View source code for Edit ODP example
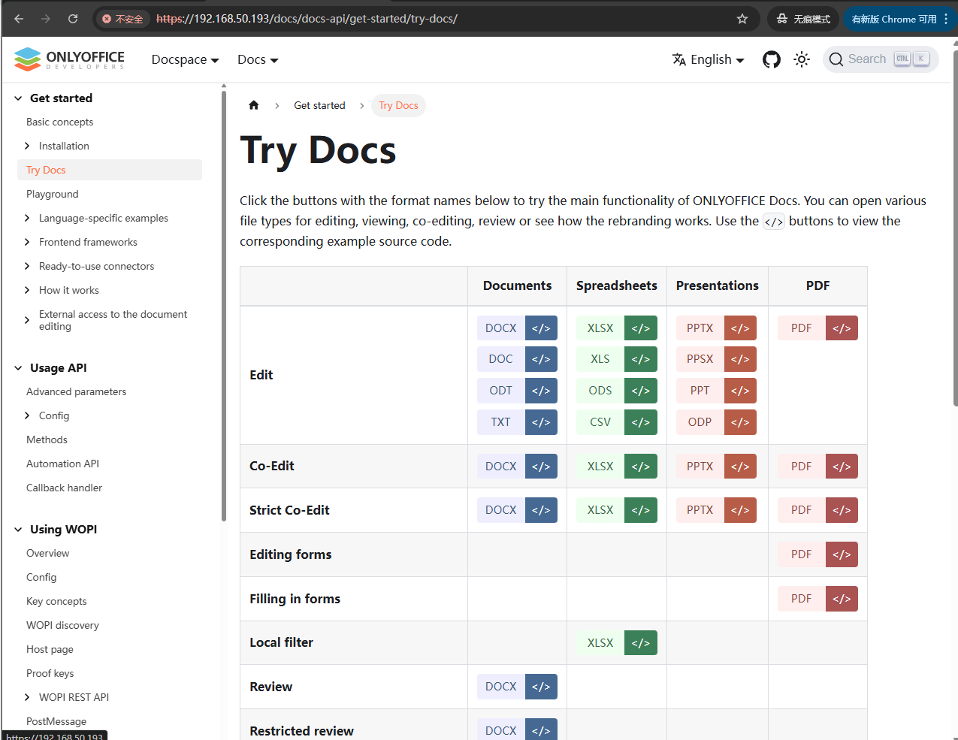958x740 pixels. [x=740, y=422]
